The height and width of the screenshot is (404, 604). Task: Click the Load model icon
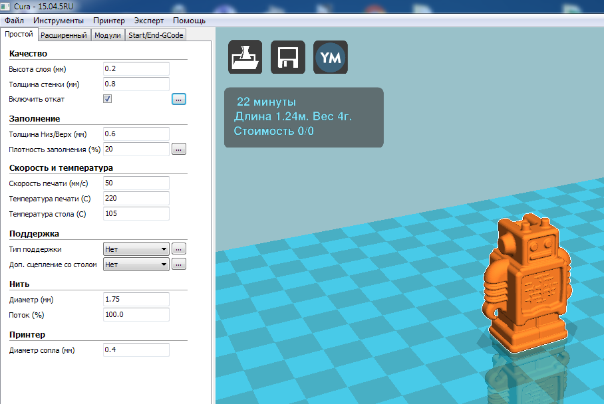coord(245,57)
